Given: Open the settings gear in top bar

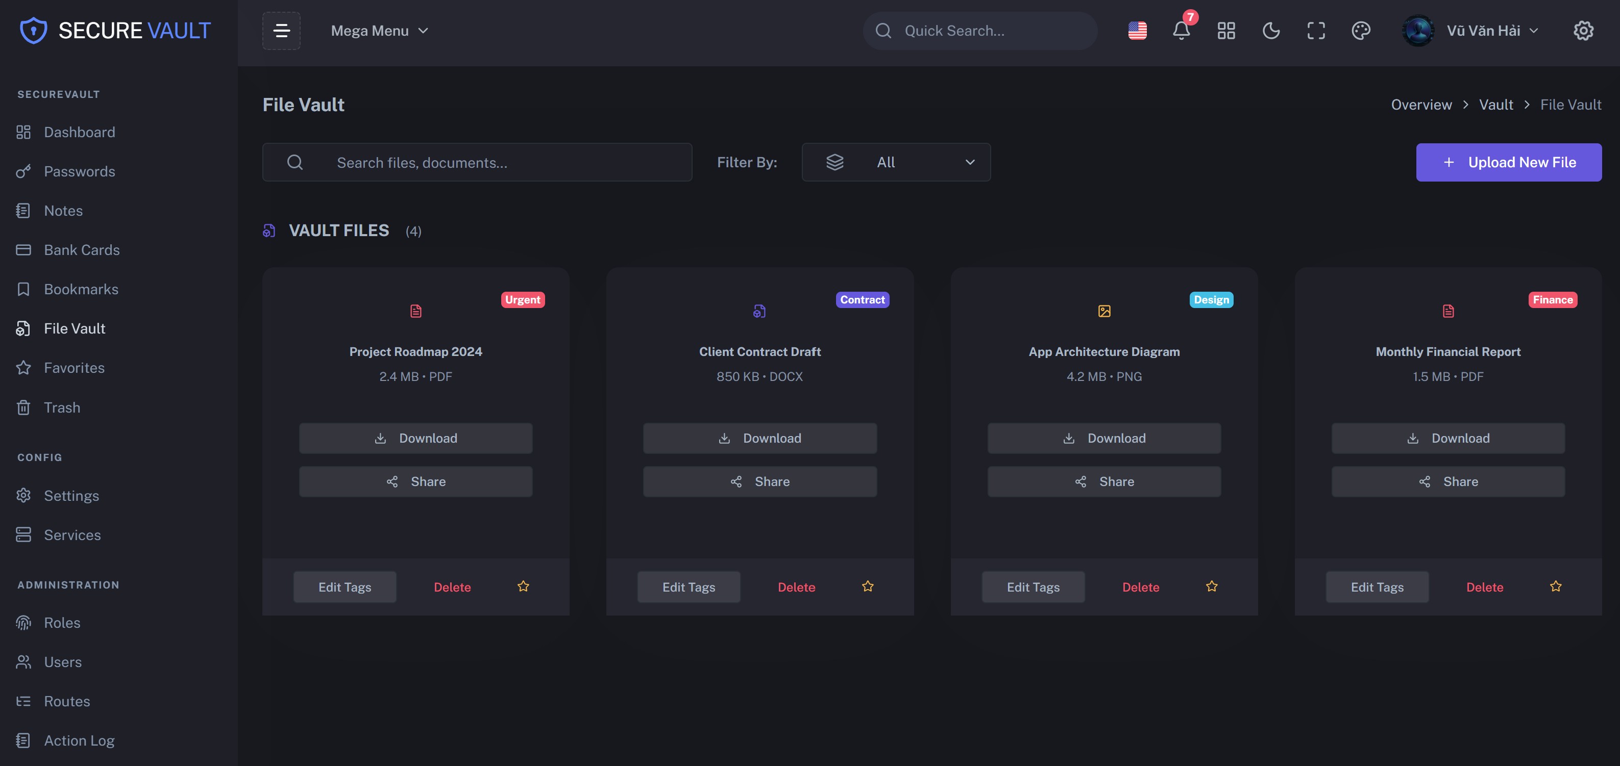Looking at the screenshot, I should (x=1583, y=31).
